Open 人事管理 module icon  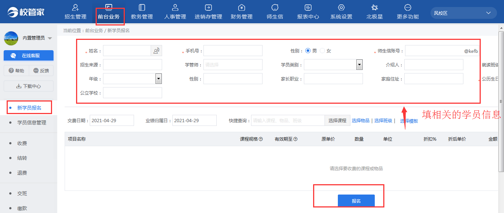point(175,7)
